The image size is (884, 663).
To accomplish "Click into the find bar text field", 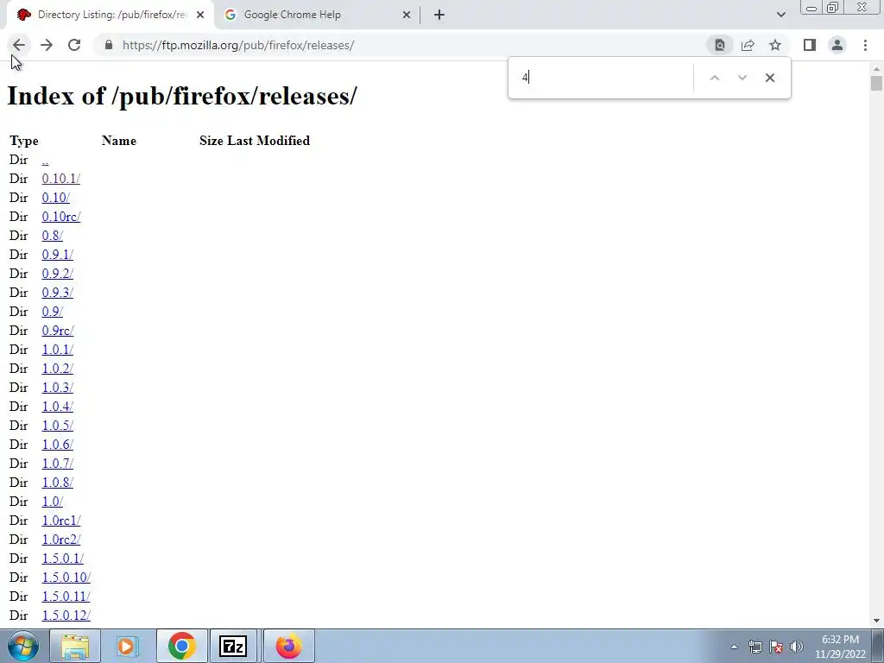I will pyautogui.click(x=603, y=78).
